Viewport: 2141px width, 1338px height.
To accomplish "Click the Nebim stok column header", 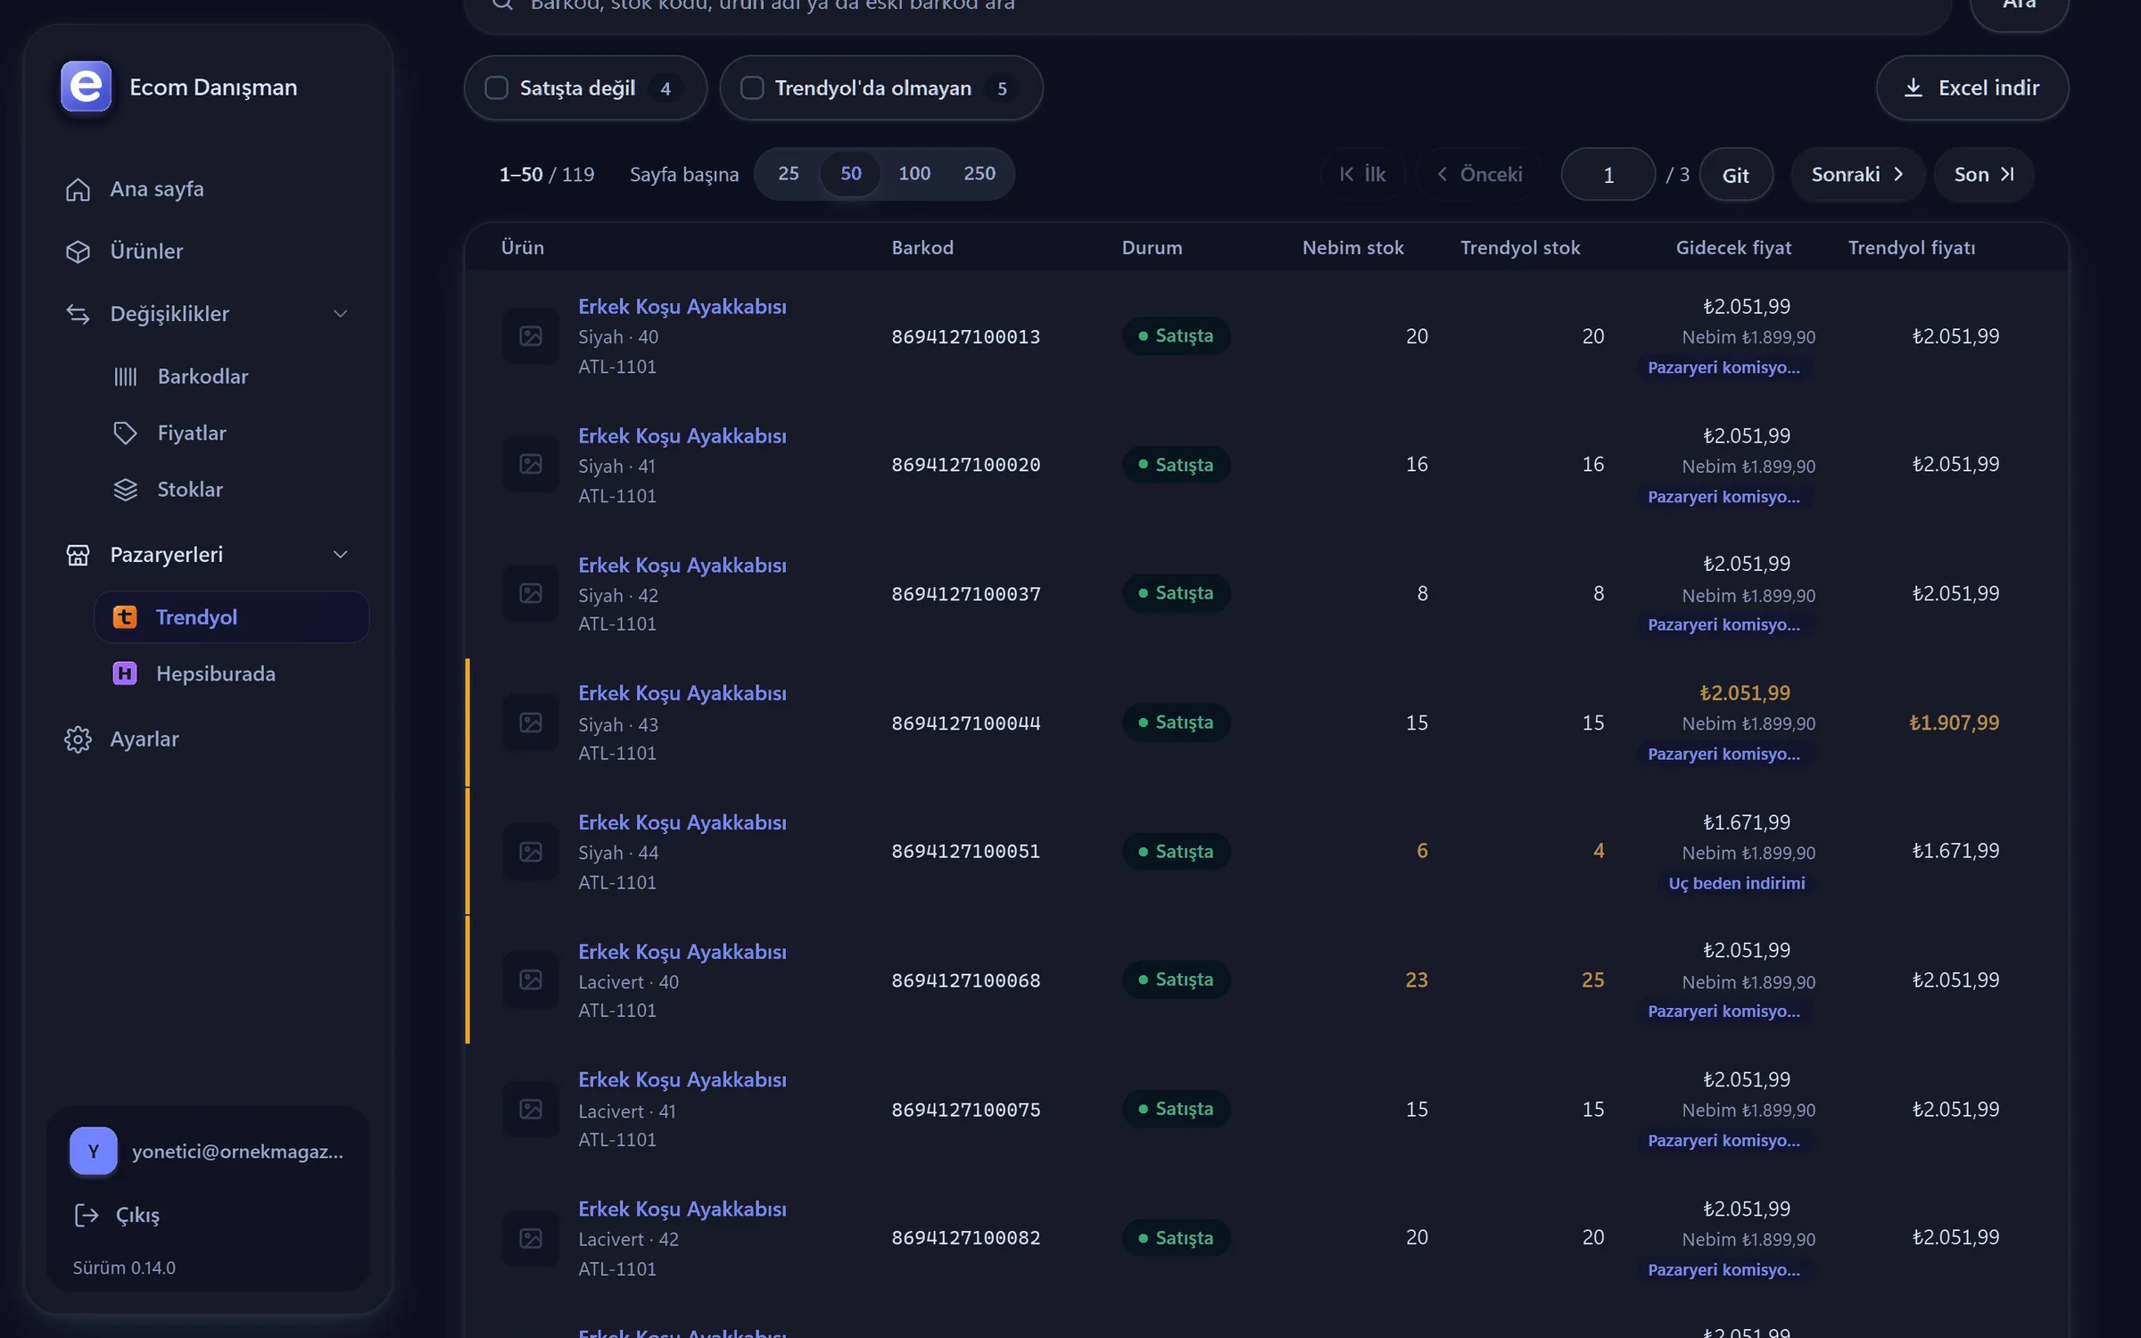I will (x=1352, y=248).
